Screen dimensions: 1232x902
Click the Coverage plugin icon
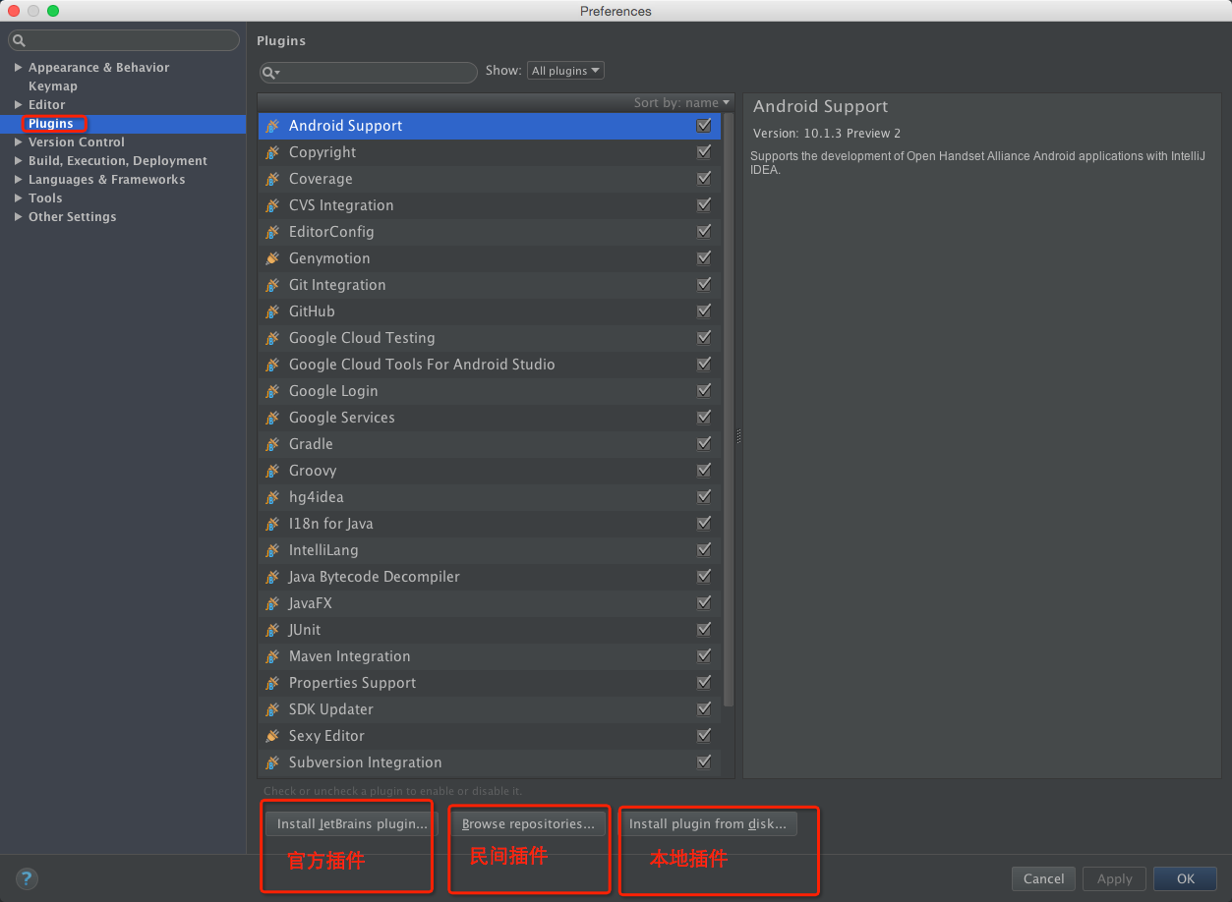pos(272,179)
